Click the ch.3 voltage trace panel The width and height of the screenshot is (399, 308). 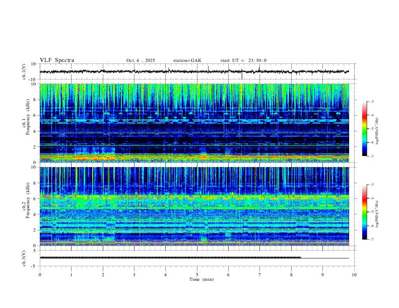[x=197, y=258]
